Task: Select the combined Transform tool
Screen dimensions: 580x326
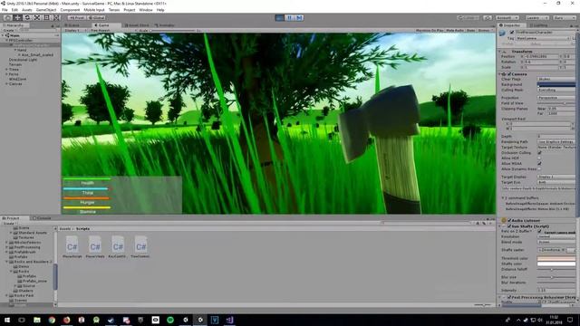Action: point(56,18)
